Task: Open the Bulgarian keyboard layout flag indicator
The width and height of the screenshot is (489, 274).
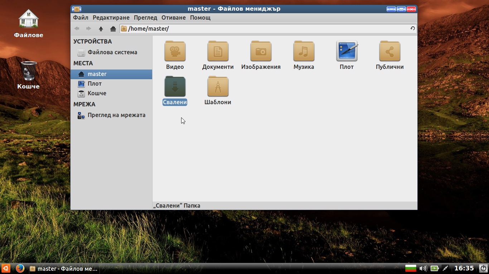Action: pos(411,268)
